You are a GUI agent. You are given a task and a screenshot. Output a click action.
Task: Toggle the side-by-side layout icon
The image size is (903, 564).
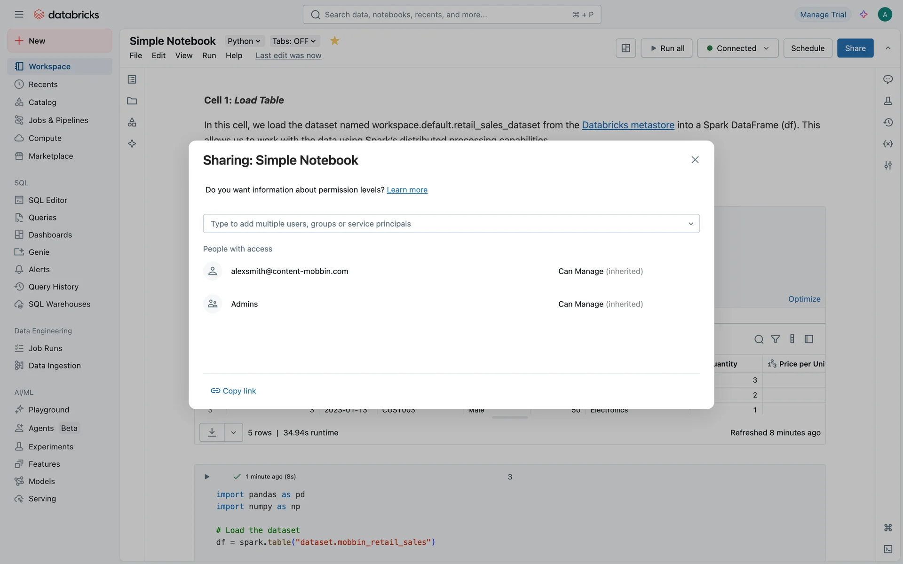(626, 48)
